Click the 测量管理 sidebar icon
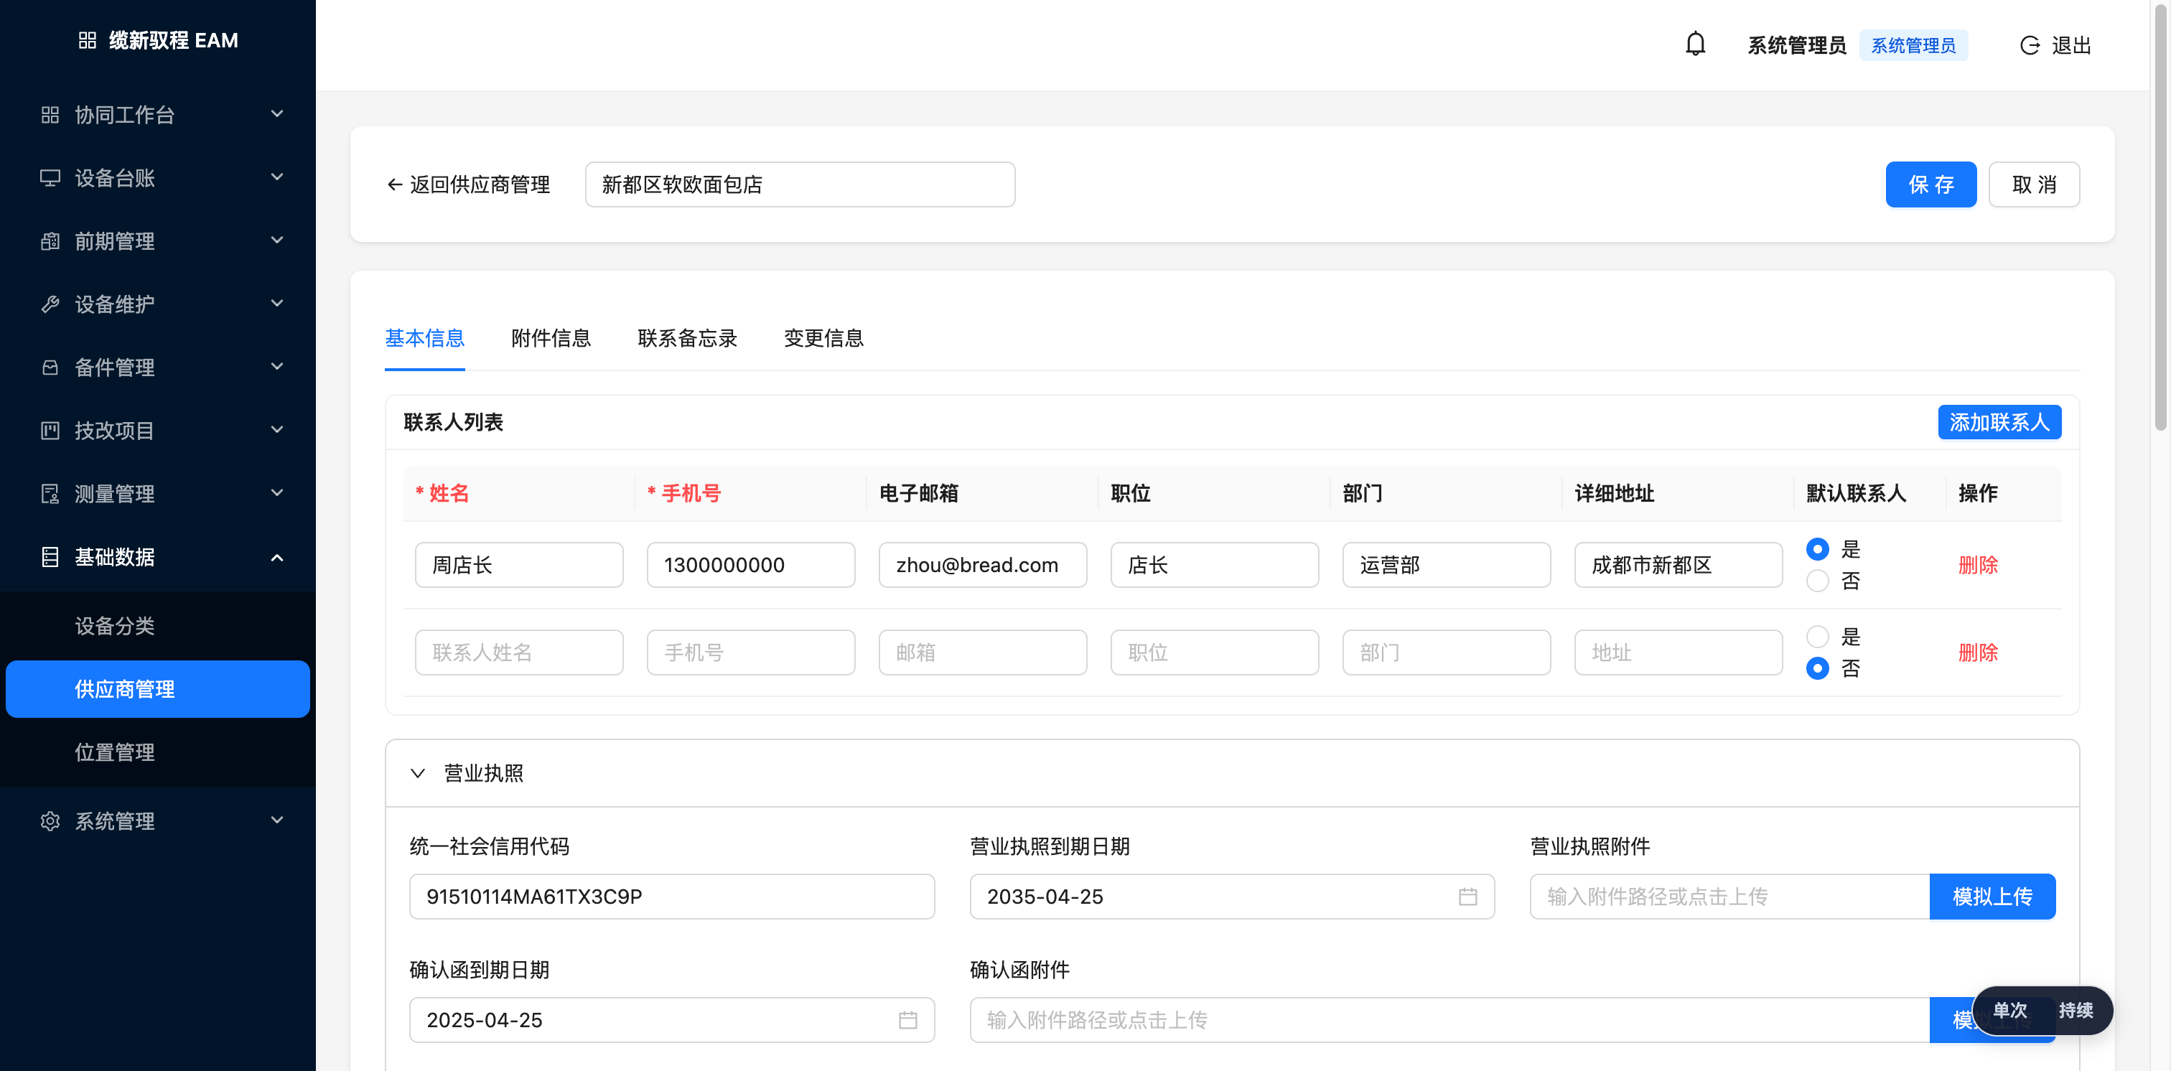This screenshot has height=1071, width=2171. click(50, 494)
